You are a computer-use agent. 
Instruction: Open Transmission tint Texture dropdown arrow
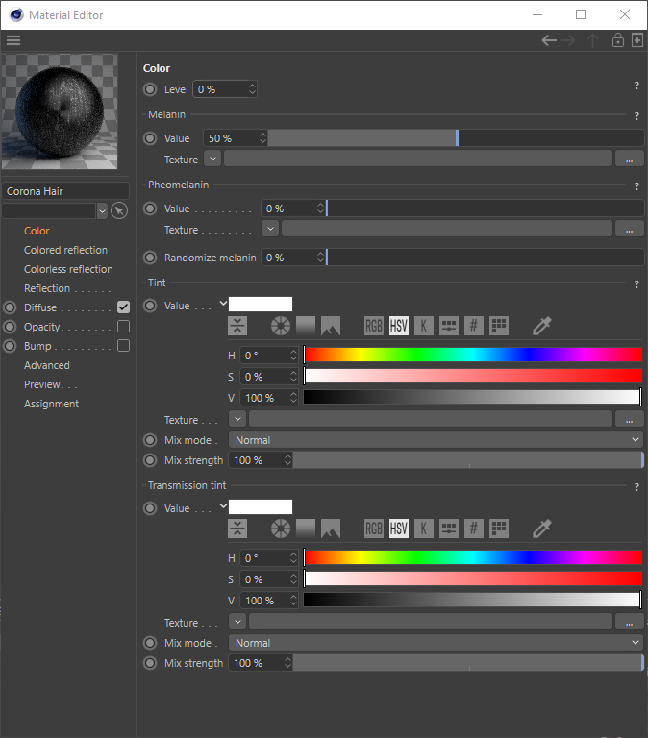click(237, 622)
